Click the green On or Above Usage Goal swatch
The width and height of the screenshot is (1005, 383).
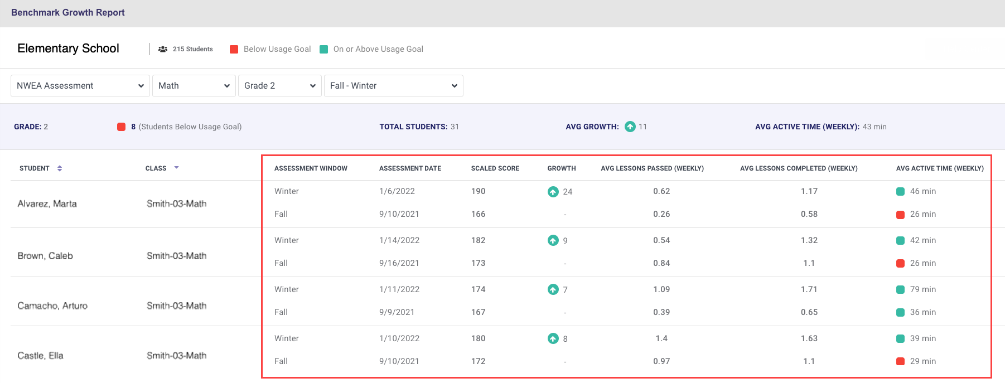pyautogui.click(x=323, y=49)
